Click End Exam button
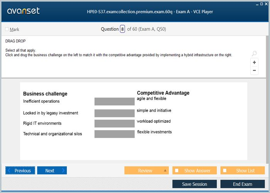This screenshot has height=193, width=270. point(243,184)
